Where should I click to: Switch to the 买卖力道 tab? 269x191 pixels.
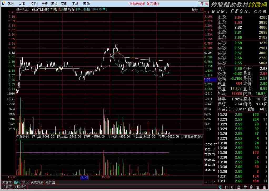tap(37, 182)
